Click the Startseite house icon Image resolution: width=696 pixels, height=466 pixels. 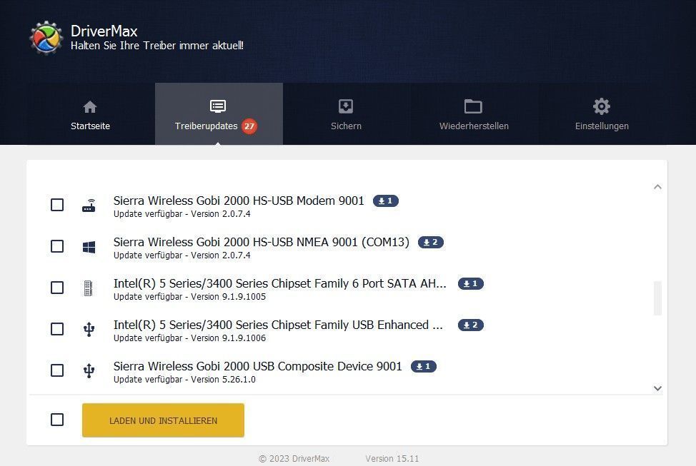pyautogui.click(x=90, y=107)
